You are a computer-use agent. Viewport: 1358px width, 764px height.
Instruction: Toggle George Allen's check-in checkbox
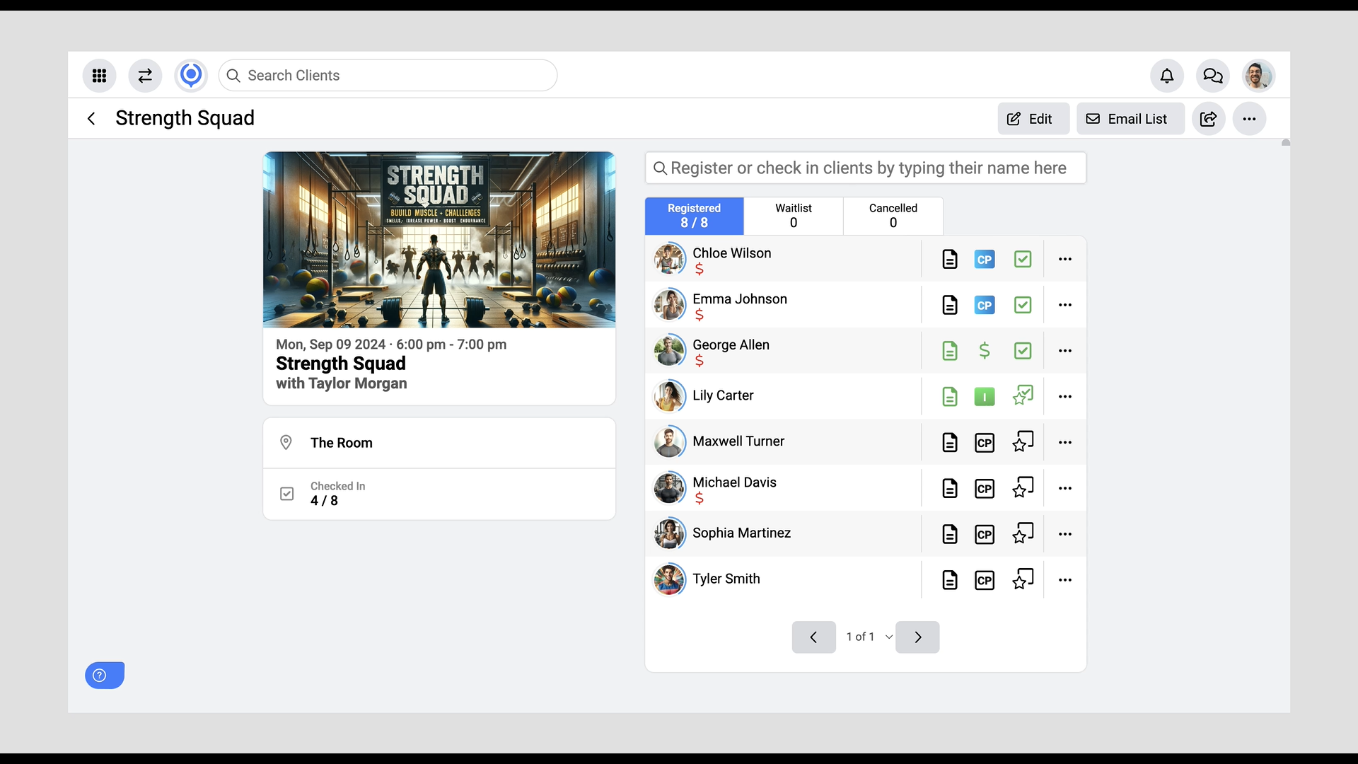(1023, 351)
